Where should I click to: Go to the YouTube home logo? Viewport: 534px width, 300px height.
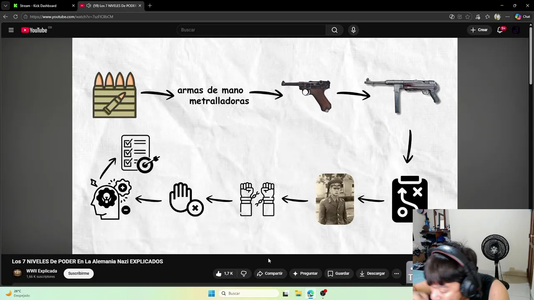(34, 30)
